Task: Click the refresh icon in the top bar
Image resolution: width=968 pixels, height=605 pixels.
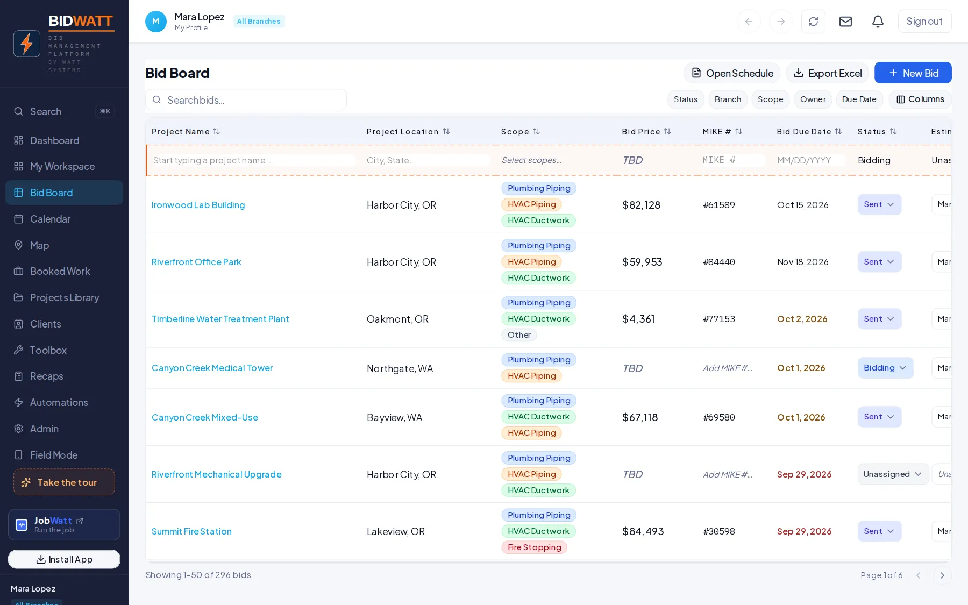Action: click(813, 22)
